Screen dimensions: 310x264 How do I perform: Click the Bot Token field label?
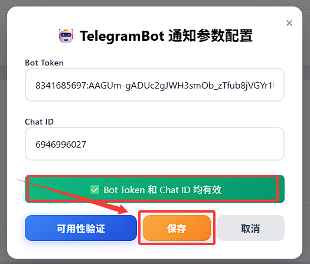tap(44, 63)
